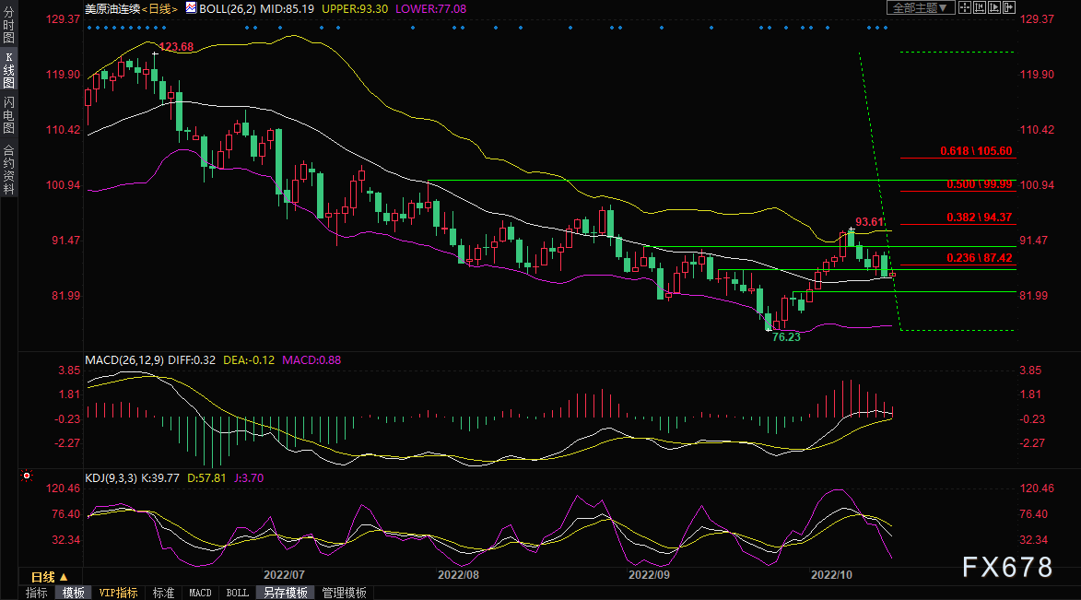Screen dimensions: 1081x600
Task: Switch to 分时图 view
Action: point(9,25)
